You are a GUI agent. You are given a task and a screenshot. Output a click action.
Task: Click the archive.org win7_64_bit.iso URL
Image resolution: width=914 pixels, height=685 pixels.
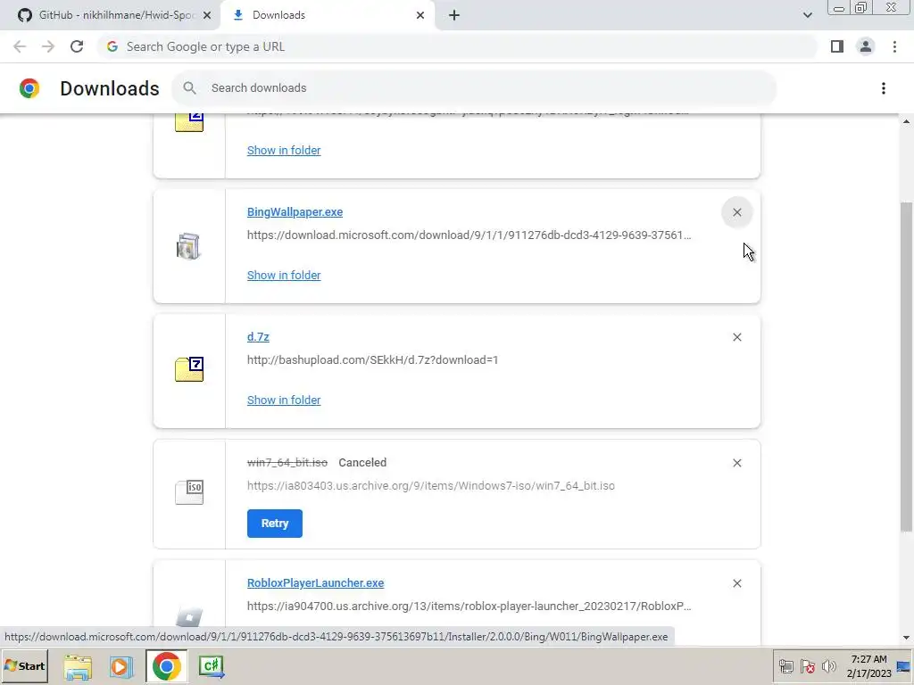[431, 486]
